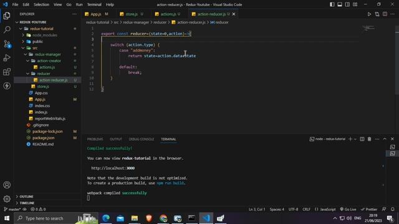Open the PROBLEMS panel tab
Image resolution: width=399 pixels, height=224 pixels.
point(95,139)
